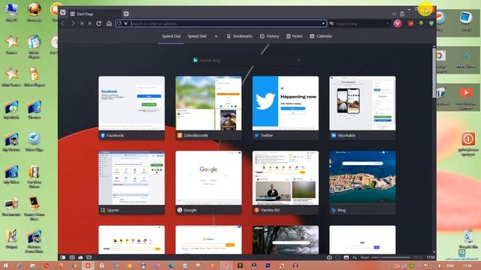Focus the toolbar Search Bing field
Viewport: 481px width, 270px height.
point(360,23)
